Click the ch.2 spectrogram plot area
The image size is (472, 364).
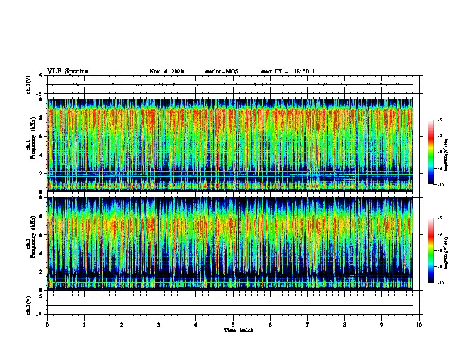click(x=230, y=244)
